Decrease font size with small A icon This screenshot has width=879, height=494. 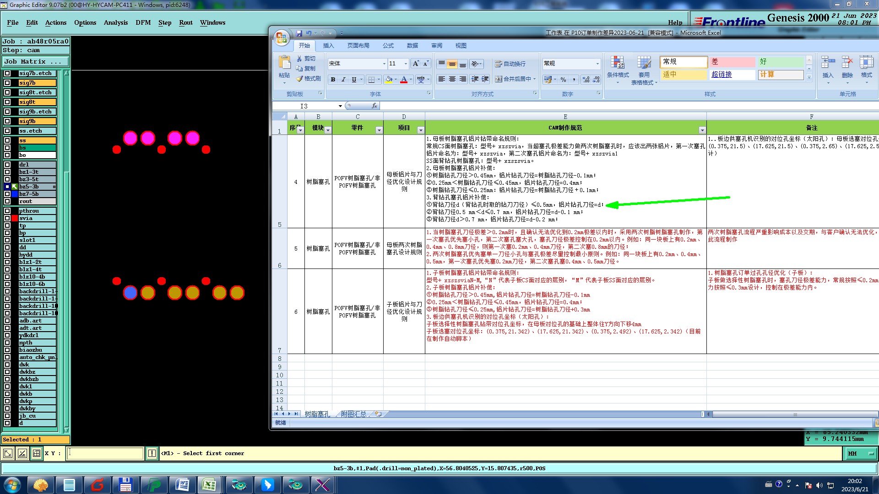[x=426, y=64]
